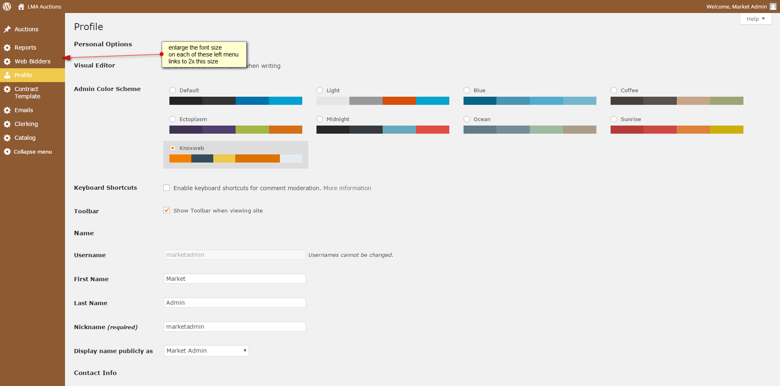The height and width of the screenshot is (386, 780).
Task: Select the Midnight color scheme radio button
Action: click(x=320, y=119)
